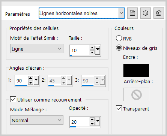Viewport: 167px width, 136px height.
Task: Open the Mode Mélange dropdown
Action: 37,120
